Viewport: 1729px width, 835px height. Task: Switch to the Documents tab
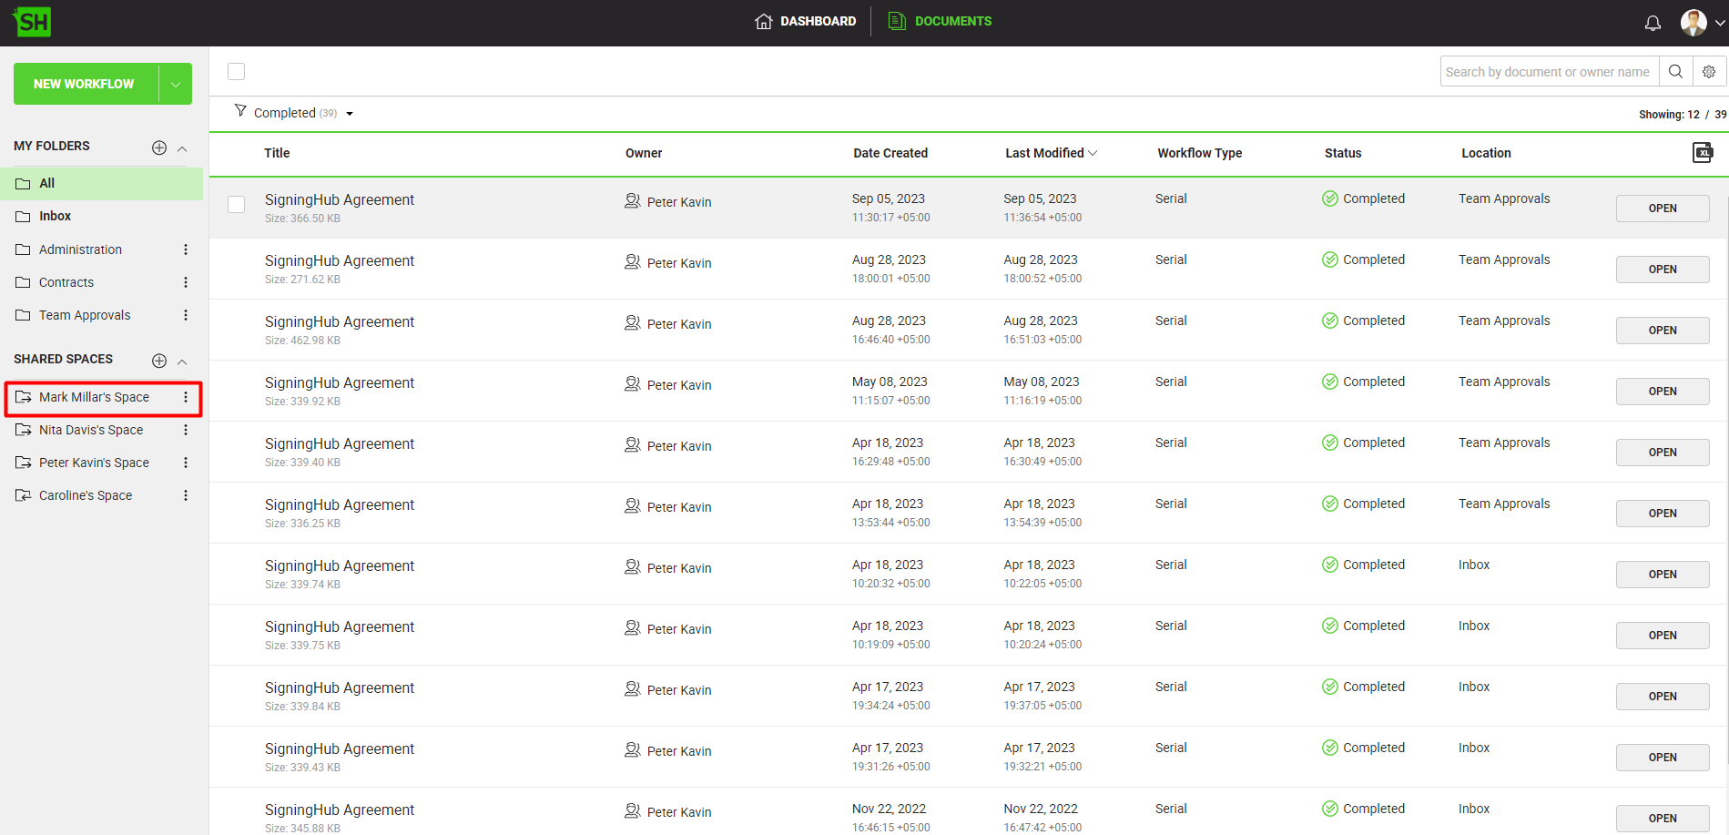(x=941, y=21)
